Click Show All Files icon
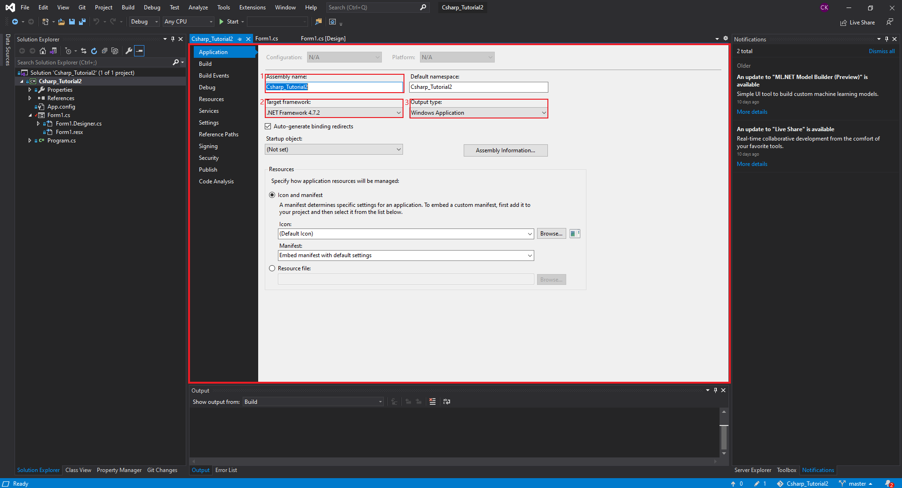Viewport: 902px width, 488px height. [115, 51]
